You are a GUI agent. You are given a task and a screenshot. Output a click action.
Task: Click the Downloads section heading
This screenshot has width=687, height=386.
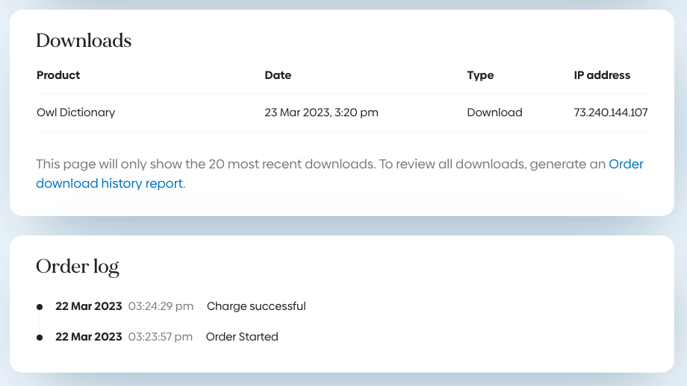click(x=84, y=41)
